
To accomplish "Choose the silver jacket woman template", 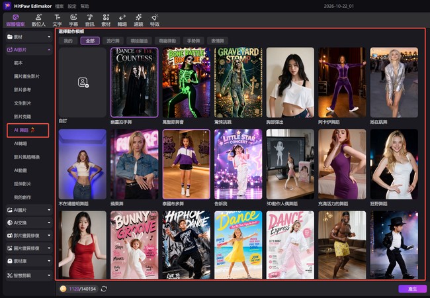I will pos(394,82).
